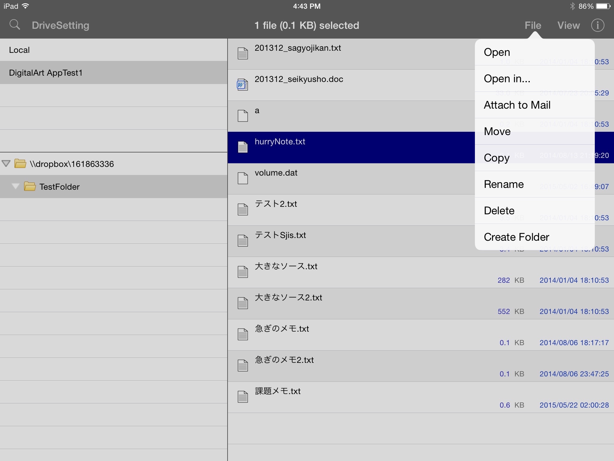614x461 pixels.
Task: Choose Create Folder menu entry
Action: tap(535, 237)
